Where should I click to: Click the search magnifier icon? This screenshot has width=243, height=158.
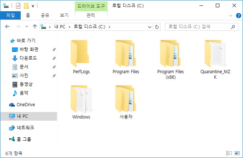tap(233, 27)
